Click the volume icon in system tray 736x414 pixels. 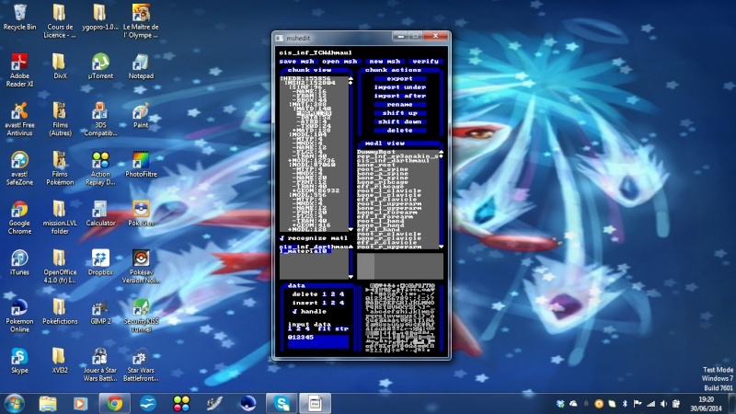(663, 404)
